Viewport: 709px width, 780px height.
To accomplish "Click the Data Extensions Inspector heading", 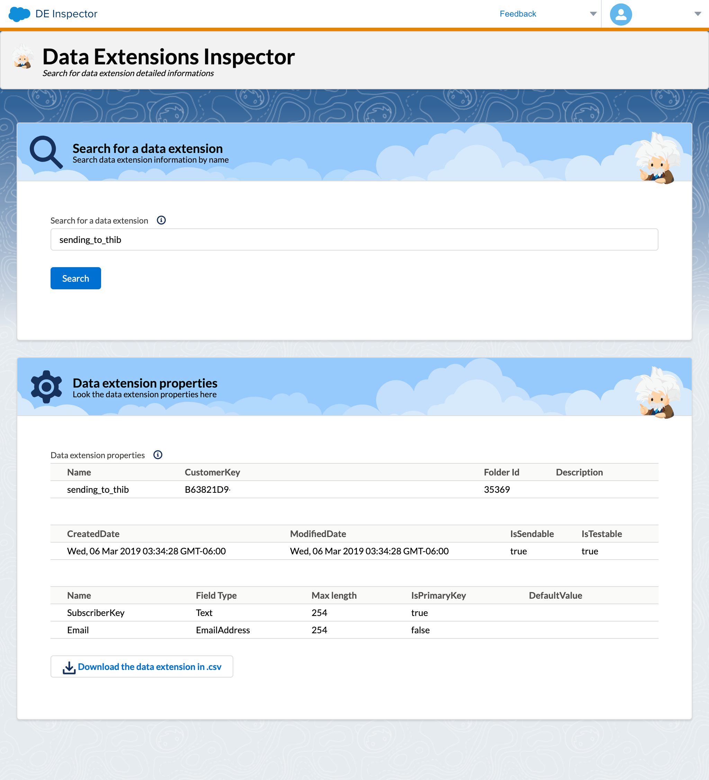I will (168, 56).
